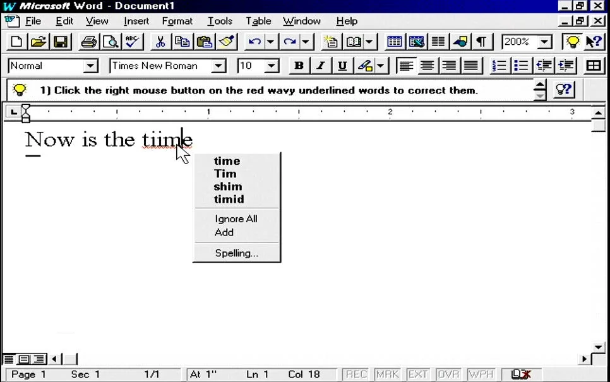
Task: Open the Edit menu
Action: coord(64,21)
